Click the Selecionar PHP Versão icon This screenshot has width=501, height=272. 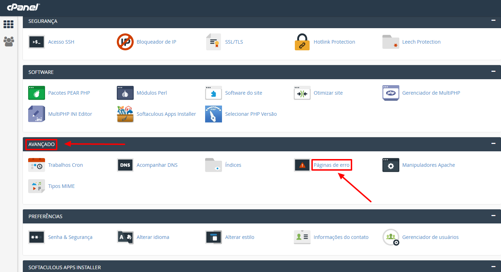click(214, 114)
